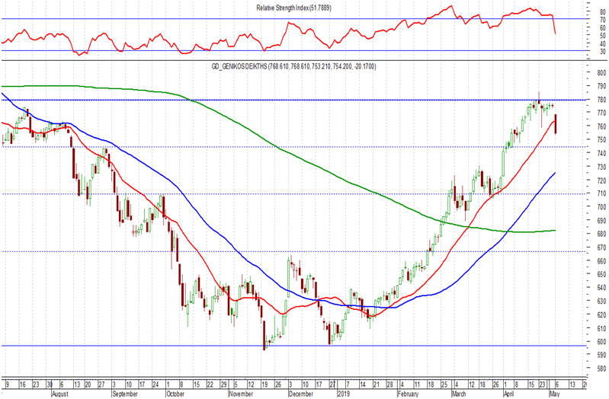Click the 600 price axis label

tap(602, 342)
